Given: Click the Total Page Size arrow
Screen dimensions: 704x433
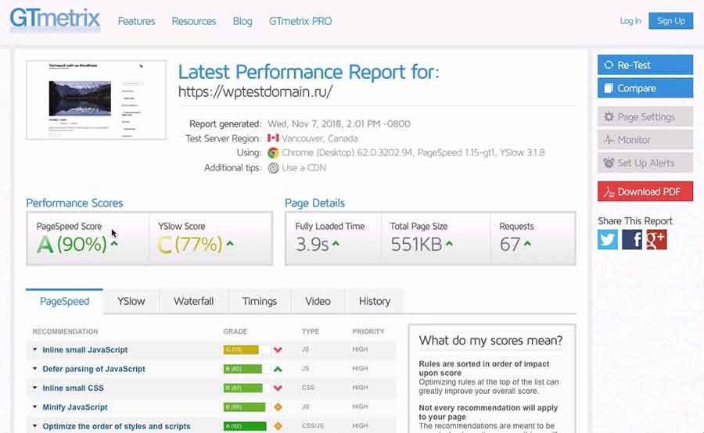Looking at the screenshot, I should pyautogui.click(x=450, y=244).
